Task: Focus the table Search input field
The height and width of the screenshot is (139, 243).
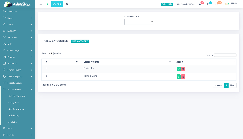Action: pyautogui.click(x=225, y=55)
